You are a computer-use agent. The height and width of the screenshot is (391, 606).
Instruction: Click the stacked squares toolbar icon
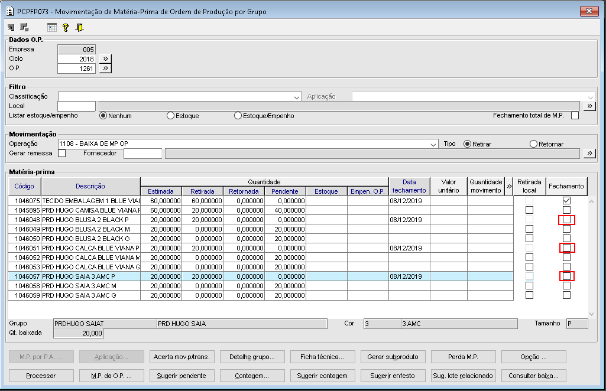(x=24, y=27)
